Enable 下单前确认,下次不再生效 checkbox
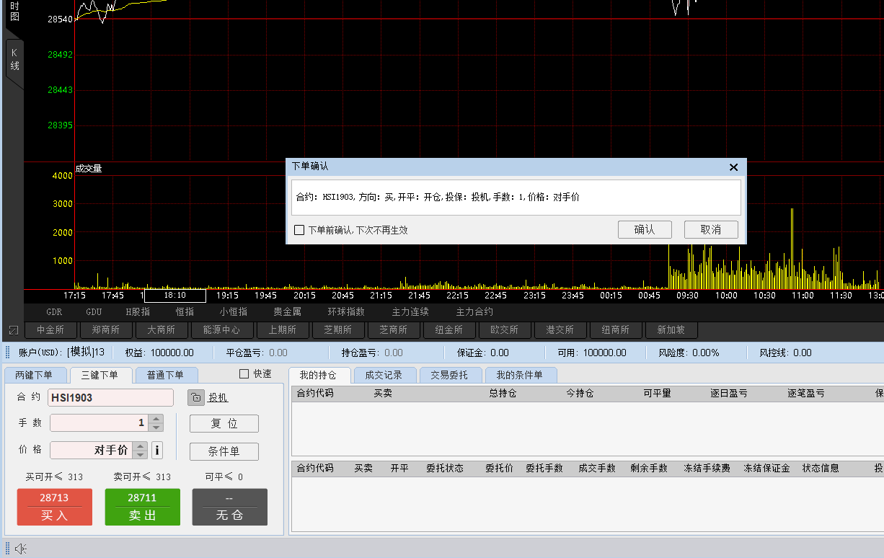 [x=299, y=230]
